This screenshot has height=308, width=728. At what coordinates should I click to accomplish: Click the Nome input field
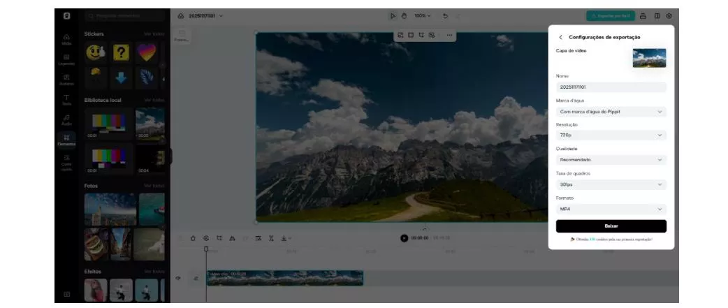[x=611, y=87]
